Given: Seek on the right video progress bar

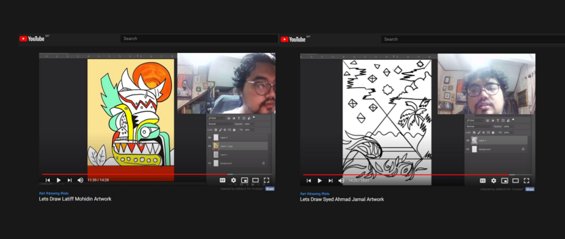Looking at the screenshot, I should 418,175.
